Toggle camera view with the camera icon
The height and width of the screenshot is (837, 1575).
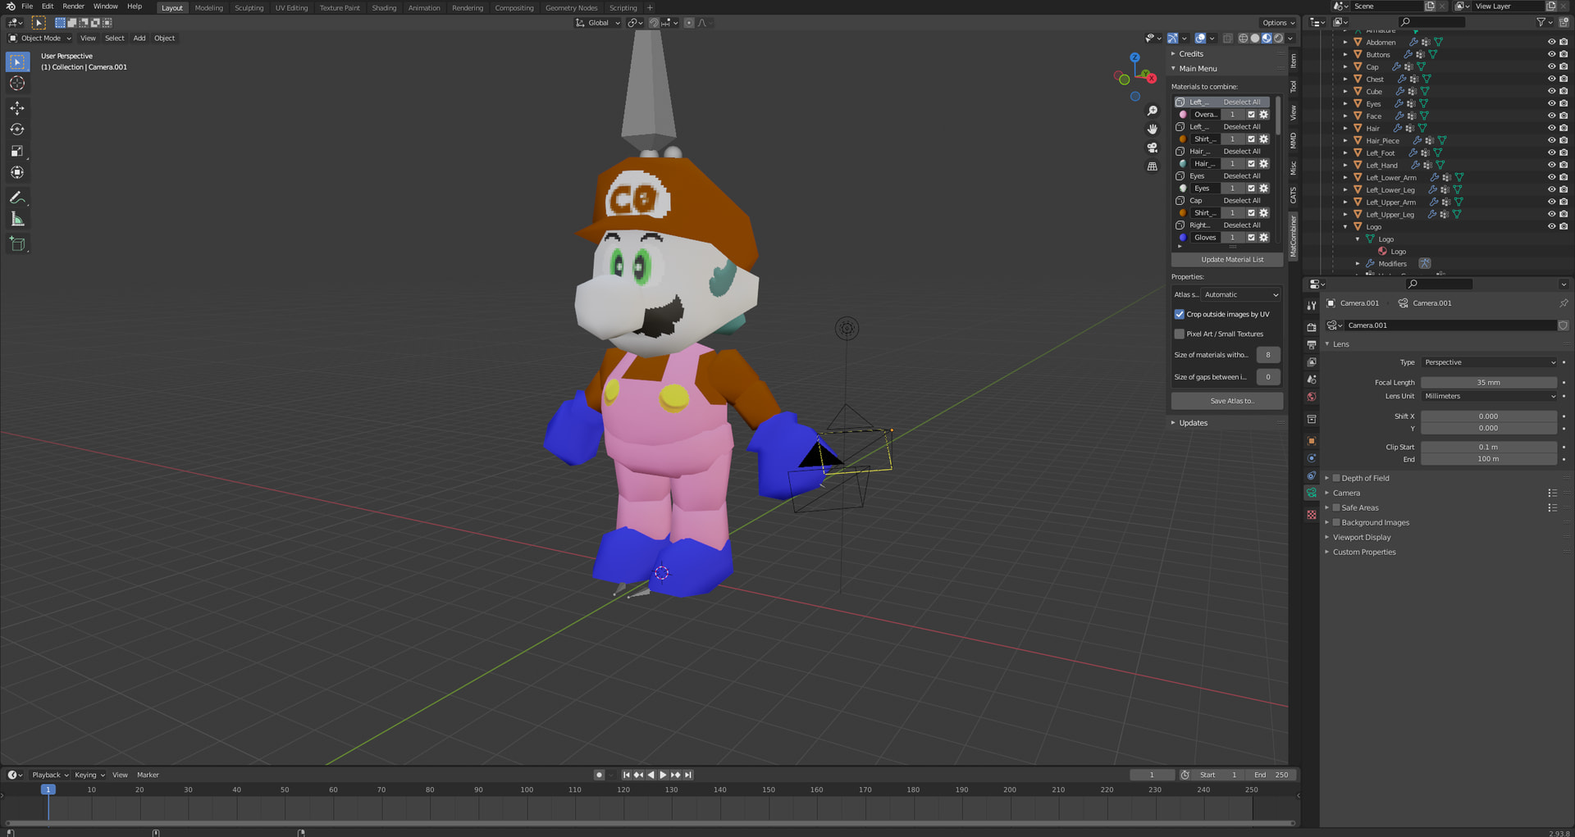coord(1153,148)
